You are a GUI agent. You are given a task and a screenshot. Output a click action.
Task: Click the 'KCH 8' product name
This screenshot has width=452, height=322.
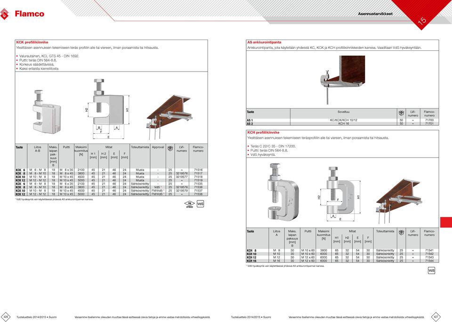[x=251, y=250]
